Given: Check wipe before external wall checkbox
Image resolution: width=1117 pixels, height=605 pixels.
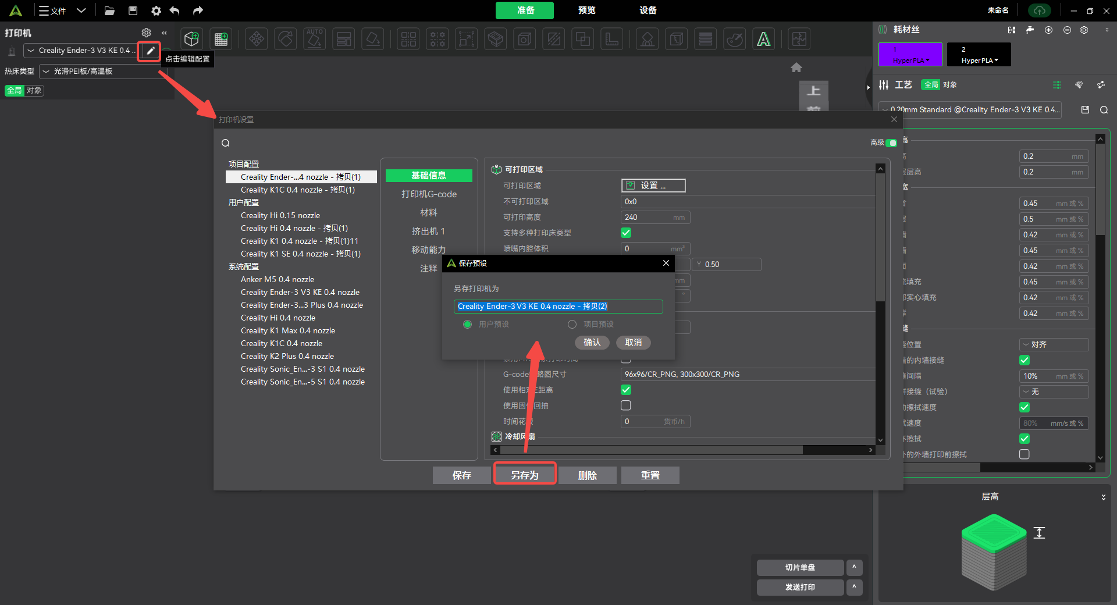Looking at the screenshot, I should coord(1024,454).
